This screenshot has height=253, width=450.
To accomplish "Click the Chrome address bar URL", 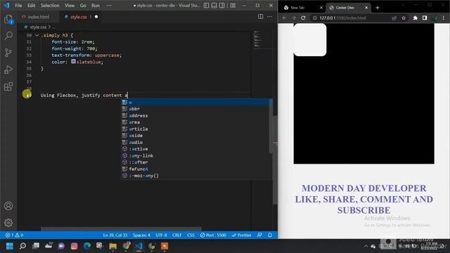I will 342,18.
